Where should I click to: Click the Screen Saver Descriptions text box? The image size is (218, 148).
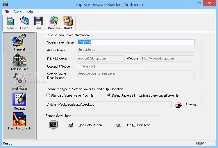[x=135, y=76]
